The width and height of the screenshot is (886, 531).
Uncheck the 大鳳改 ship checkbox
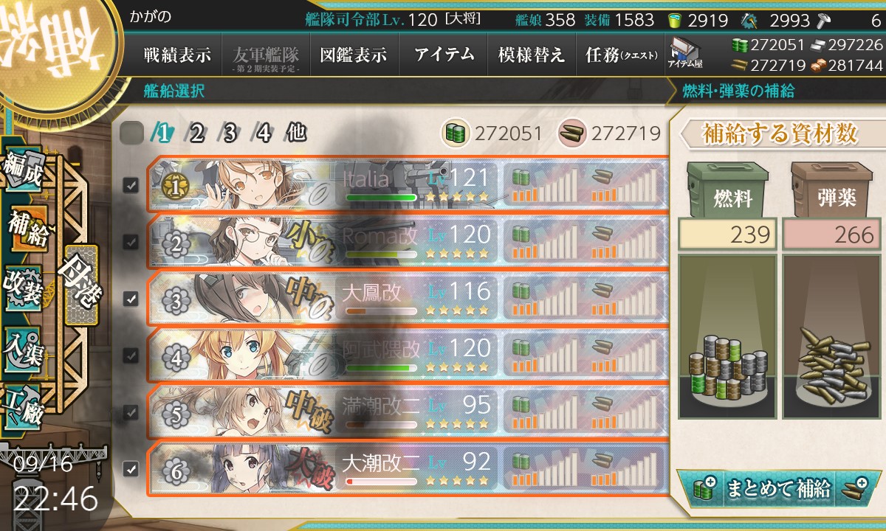pos(131,299)
